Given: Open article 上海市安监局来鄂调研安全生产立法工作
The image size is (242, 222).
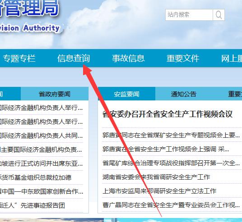Looking at the screenshot, I should click(159, 191).
